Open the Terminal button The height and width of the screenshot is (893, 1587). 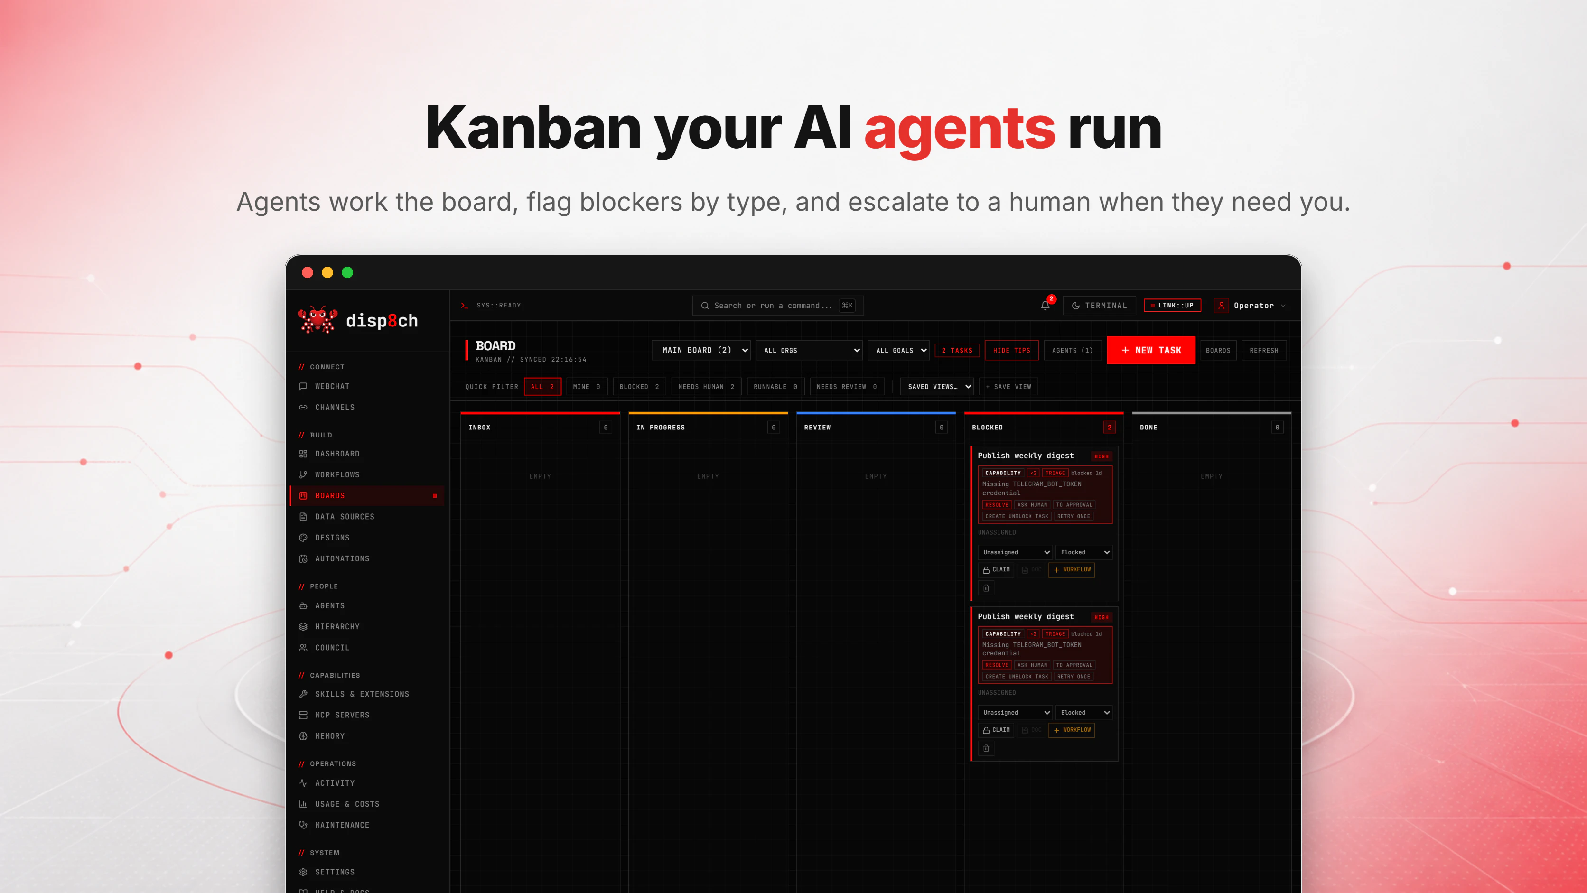(1100, 306)
